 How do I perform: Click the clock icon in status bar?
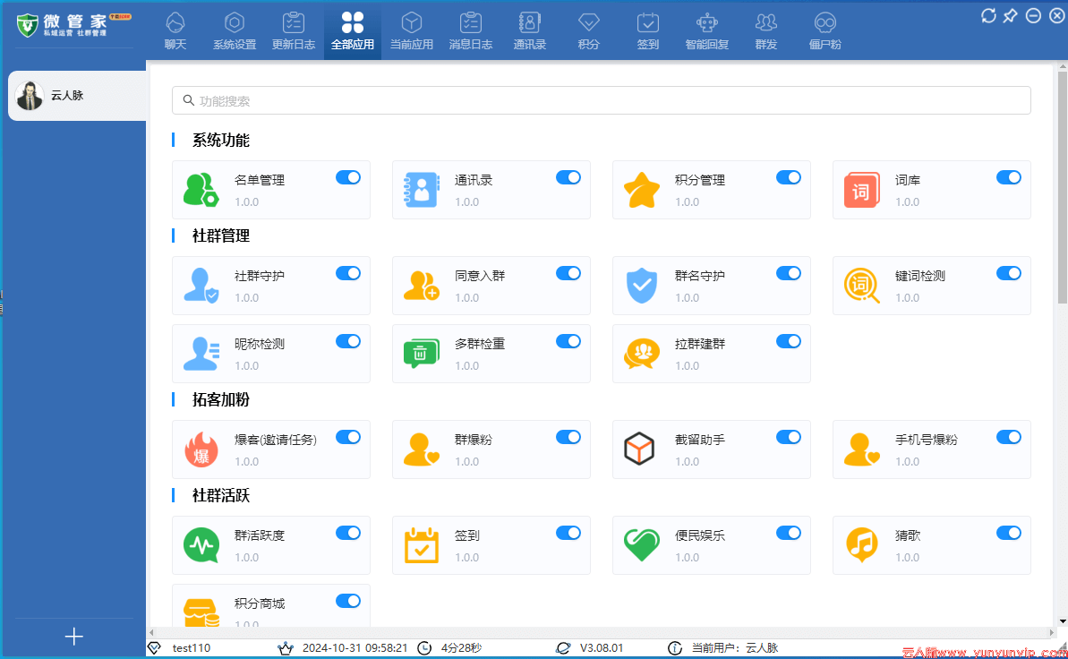click(x=424, y=648)
